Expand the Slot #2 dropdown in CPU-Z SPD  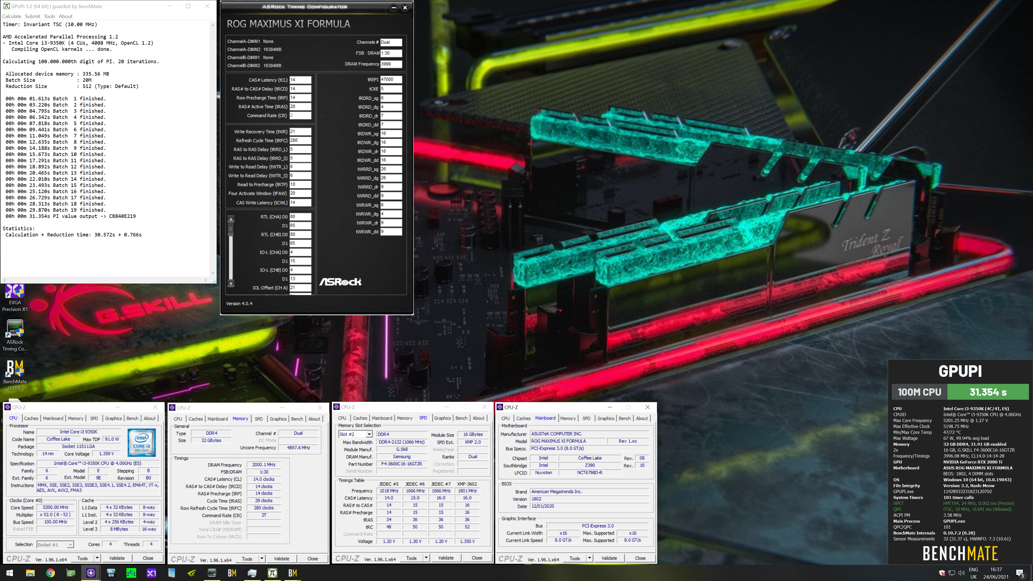[369, 434]
